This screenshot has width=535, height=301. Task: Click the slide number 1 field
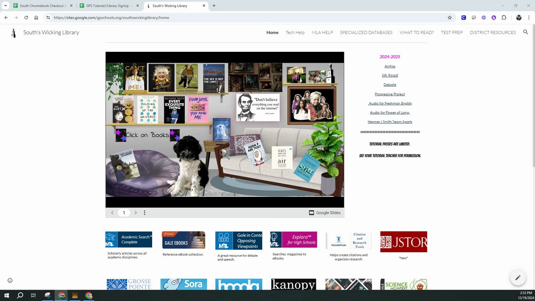[x=124, y=213]
